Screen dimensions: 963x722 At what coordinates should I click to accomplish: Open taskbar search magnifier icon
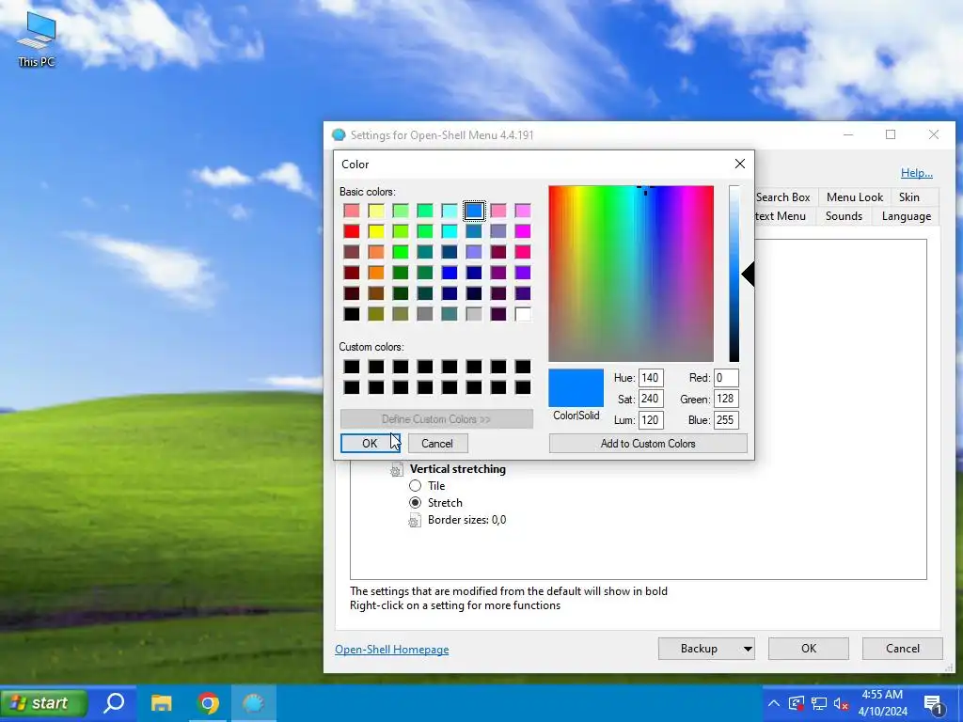[x=114, y=703]
